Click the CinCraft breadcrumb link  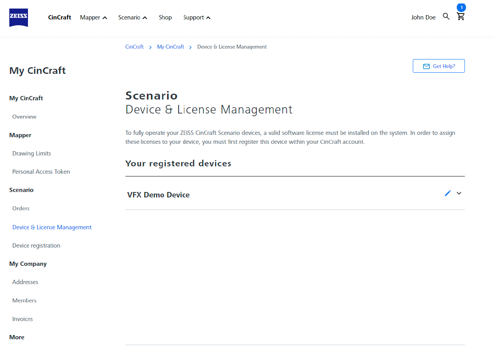tap(134, 47)
